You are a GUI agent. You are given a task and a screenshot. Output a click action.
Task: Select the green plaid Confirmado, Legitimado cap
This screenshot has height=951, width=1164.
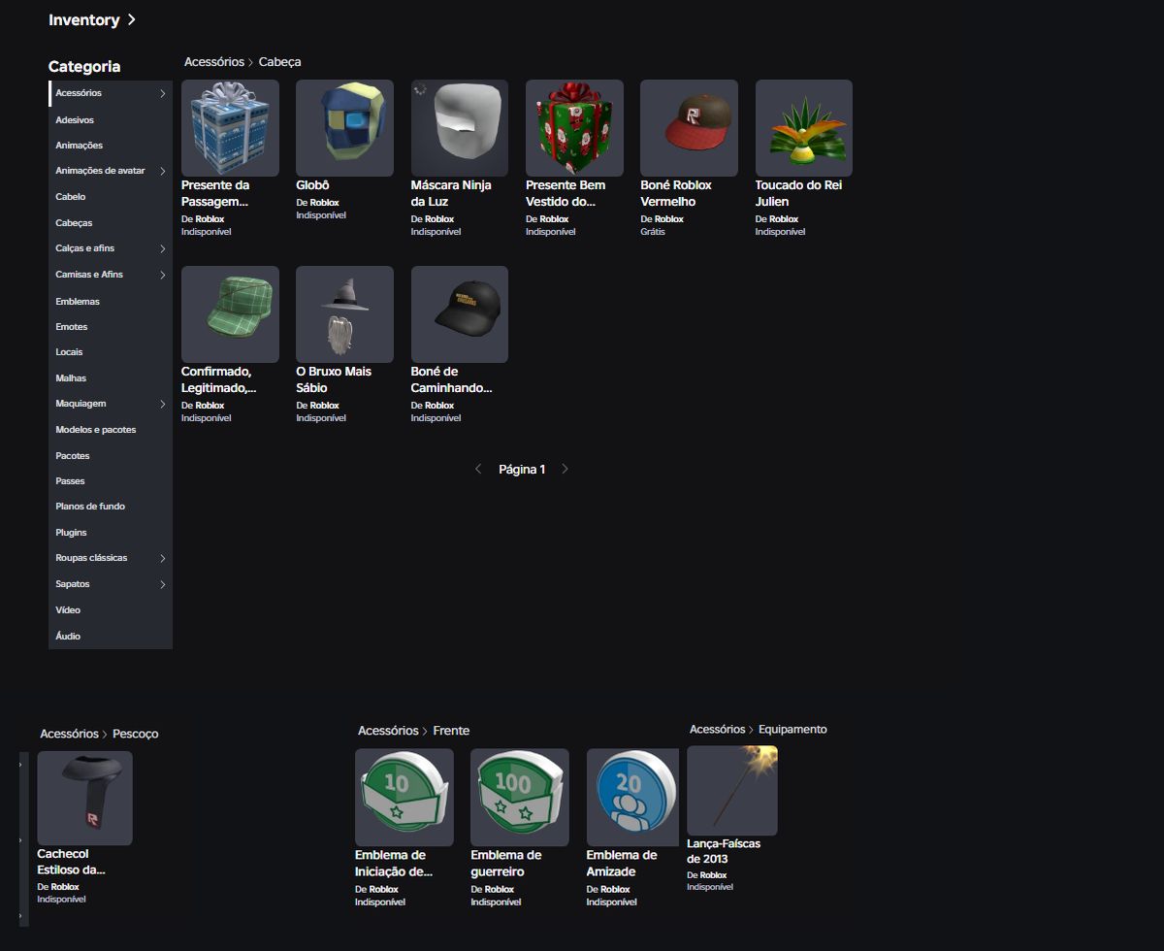[230, 314]
